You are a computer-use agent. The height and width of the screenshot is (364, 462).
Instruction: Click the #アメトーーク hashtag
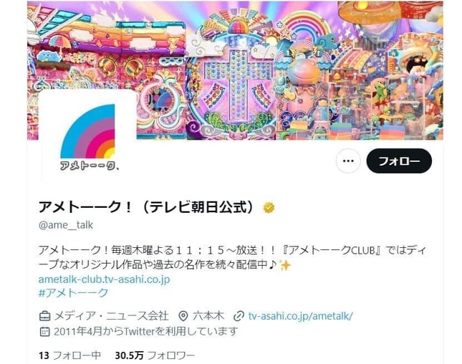click(73, 293)
